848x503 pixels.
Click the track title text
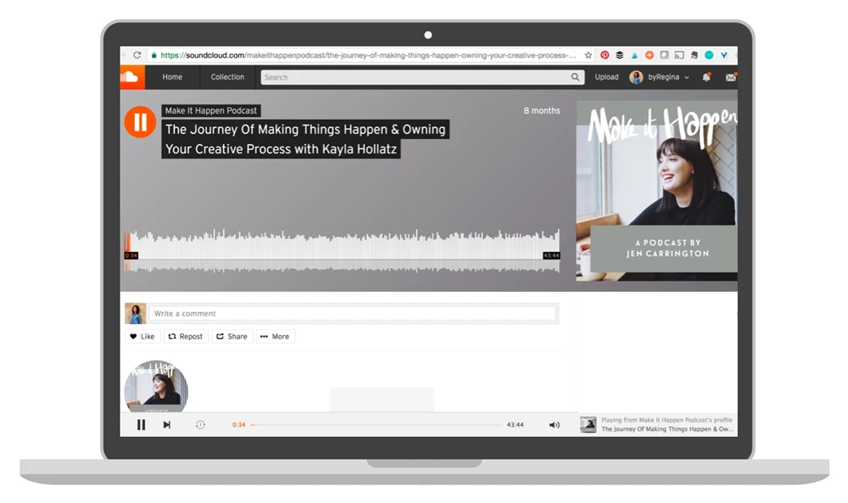point(305,139)
